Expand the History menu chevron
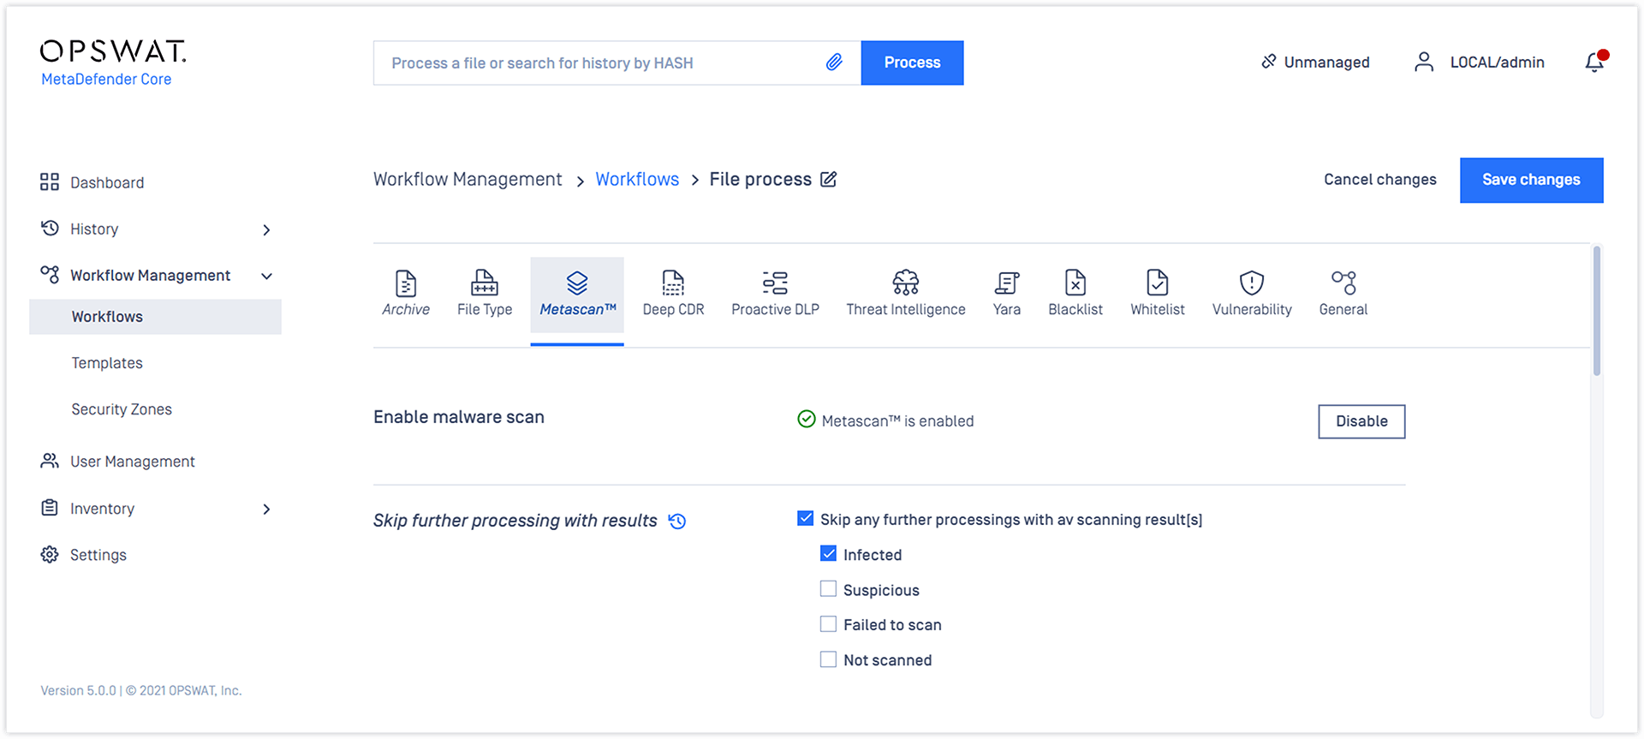 pyautogui.click(x=266, y=229)
